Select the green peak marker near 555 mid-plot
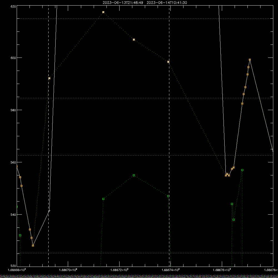The image size is (278, 278). click(x=134, y=175)
